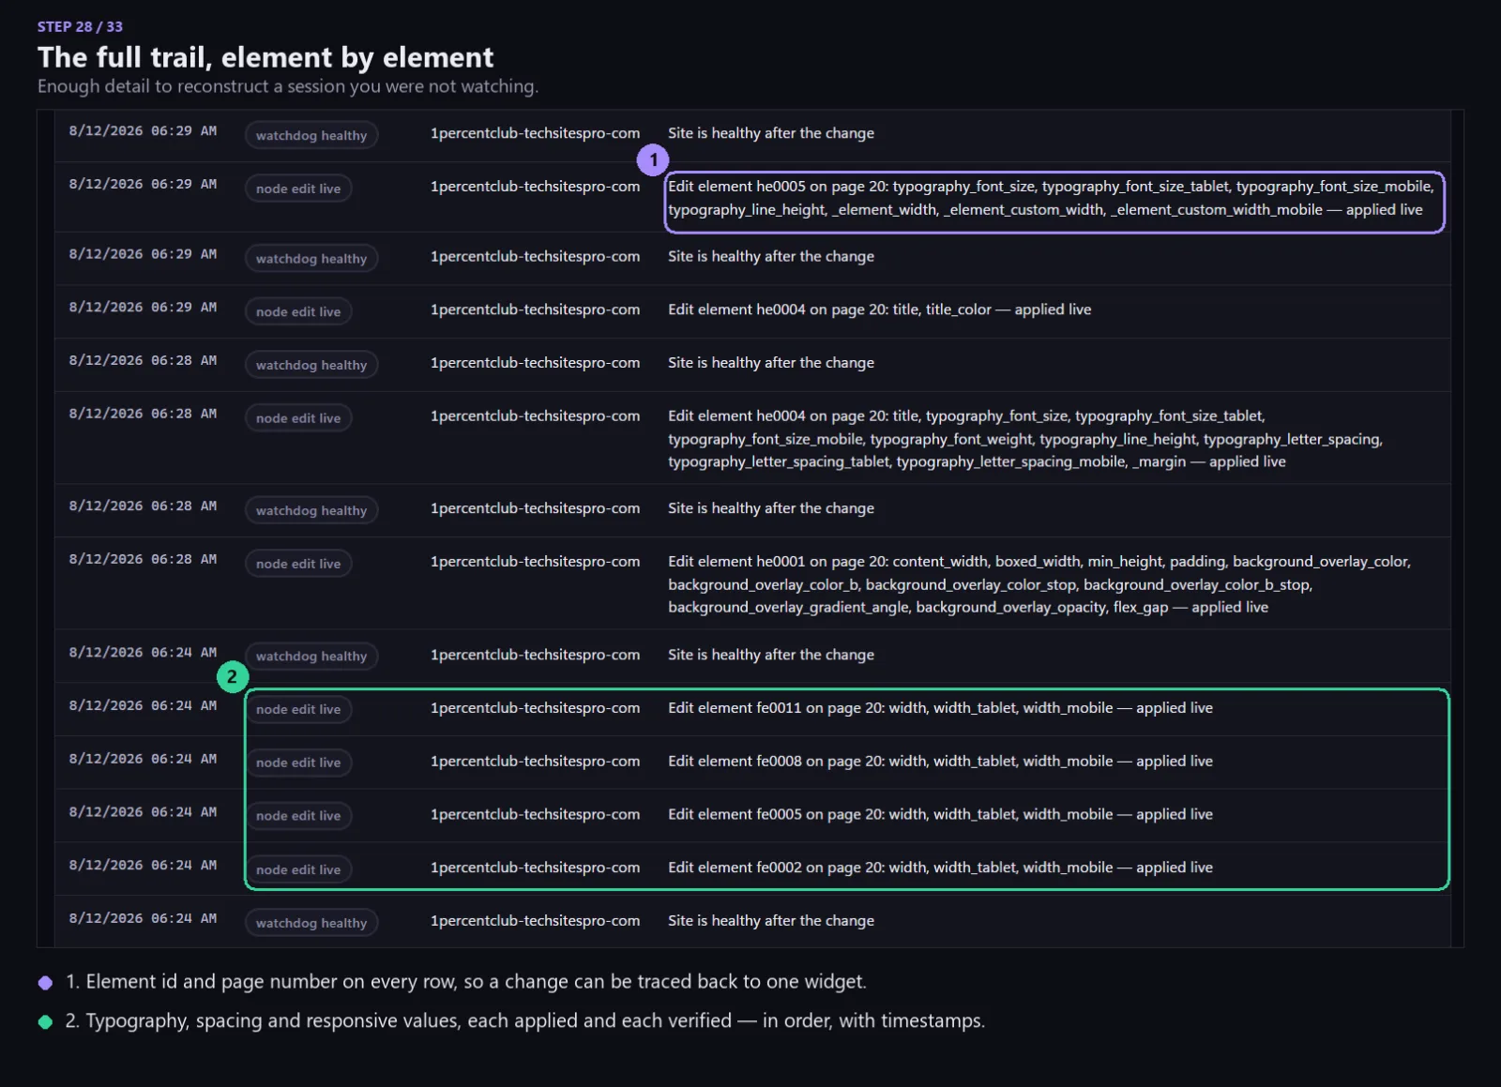1501x1087 pixels.
Task: Click node edit live badge for he0005
Action: (298, 189)
